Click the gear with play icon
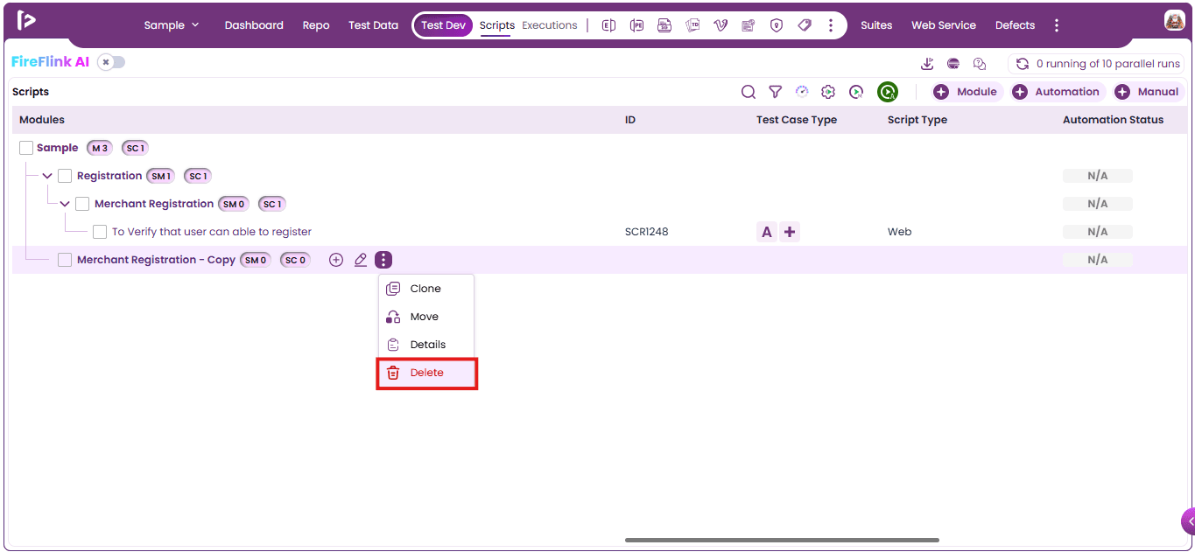Viewport: 1195px width, 552px height. pyautogui.click(x=828, y=92)
